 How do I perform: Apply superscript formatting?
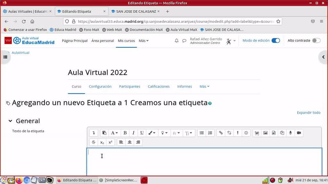(110, 142)
